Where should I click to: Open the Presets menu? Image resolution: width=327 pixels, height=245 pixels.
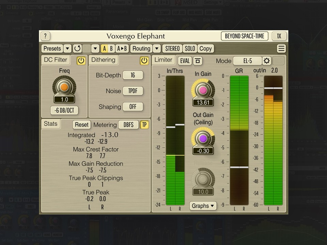[x=52, y=49]
